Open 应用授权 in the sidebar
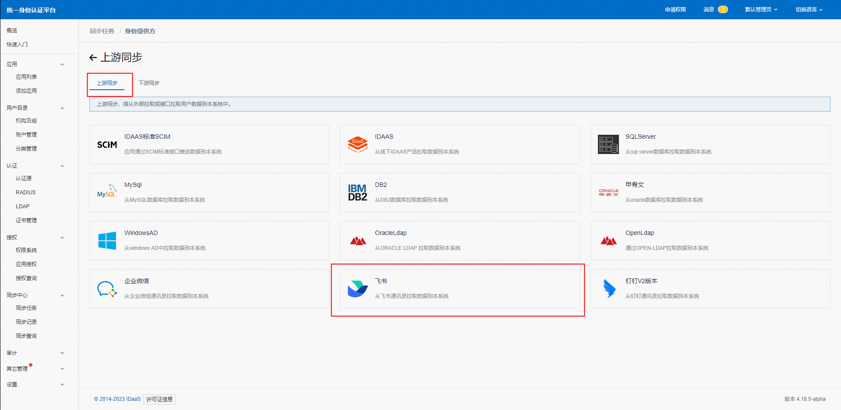Image resolution: width=841 pixels, height=410 pixels. tap(26, 264)
